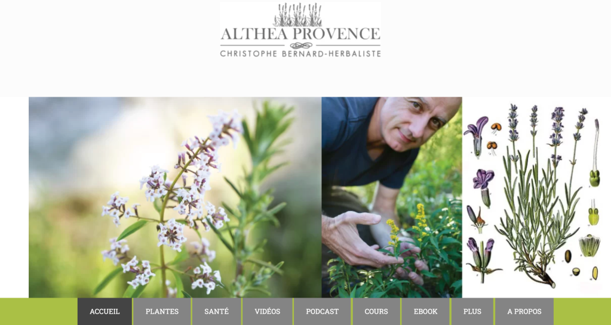This screenshot has width=611, height=325.
Task: Click the herbalist portrait photo
Action: pyautogui.click(x=392, y=197)
